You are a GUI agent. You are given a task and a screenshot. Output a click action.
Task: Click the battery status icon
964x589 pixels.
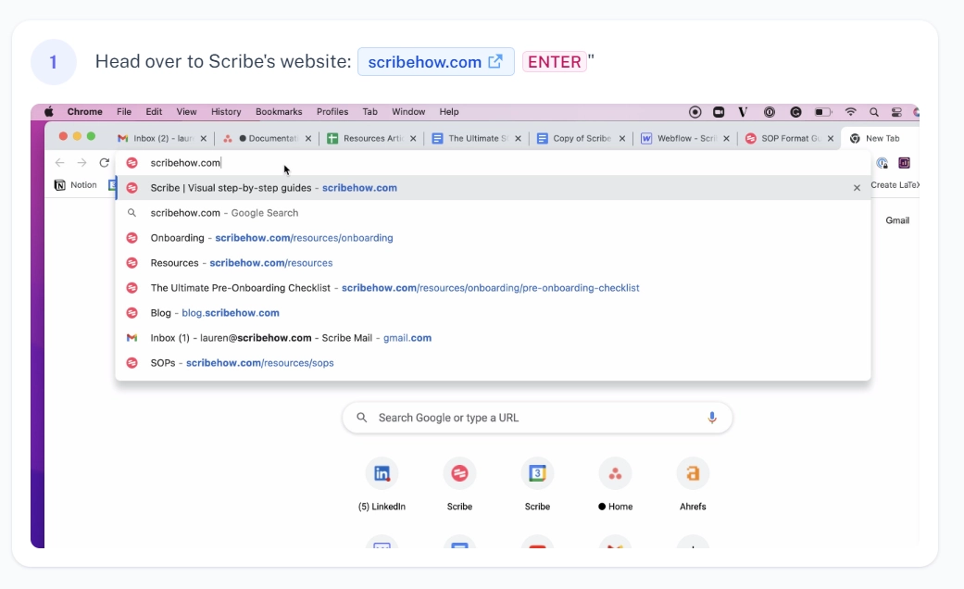pyautogui.click(x=822, y=112)
